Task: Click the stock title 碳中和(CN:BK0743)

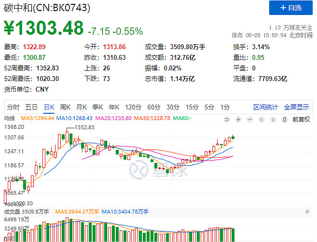Action: click(47, 8)
